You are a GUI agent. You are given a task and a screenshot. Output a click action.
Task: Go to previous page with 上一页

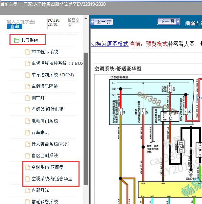(102, 22)
